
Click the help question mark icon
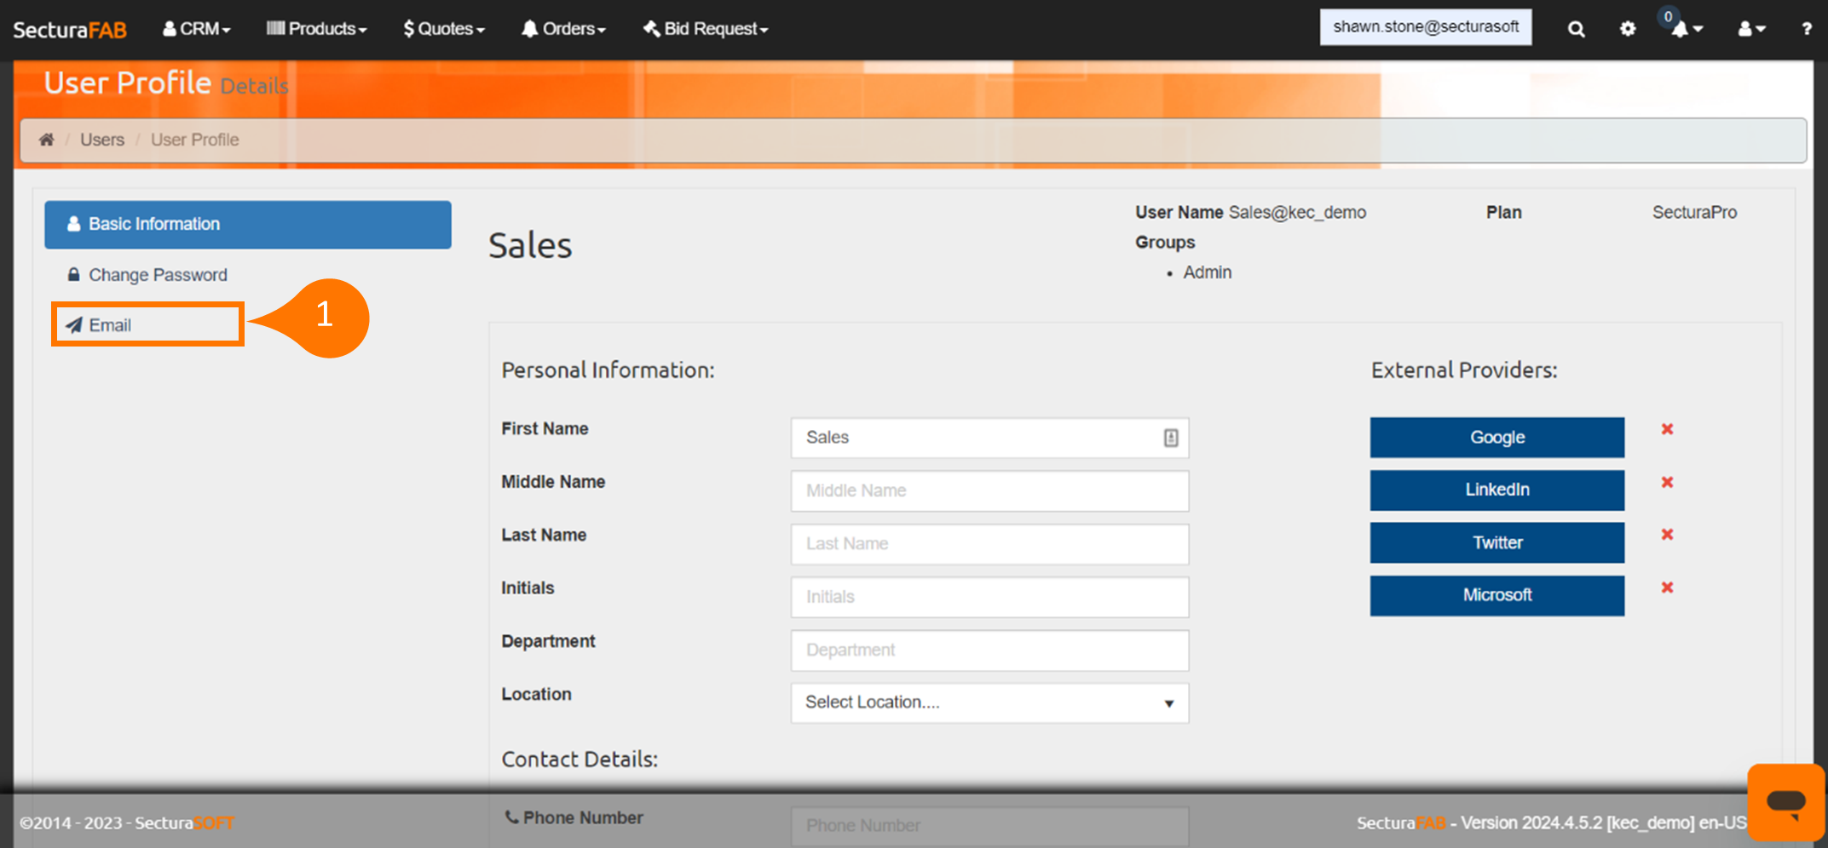[1806, 29]
